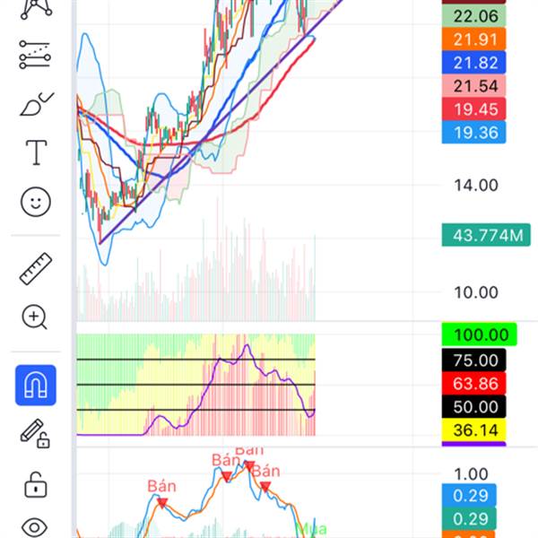
Task: Select the pattern drawing tool
Action: (36, 9)
